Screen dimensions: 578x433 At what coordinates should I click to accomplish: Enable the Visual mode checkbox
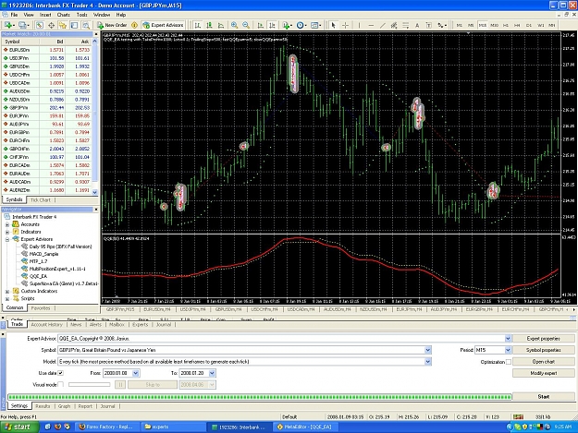pos(60,384)
